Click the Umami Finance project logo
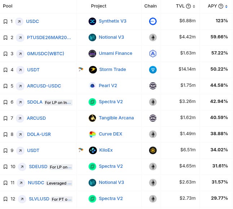Viewport: 233px width, 209px height. pyautogui.click(x=92, y=53)
